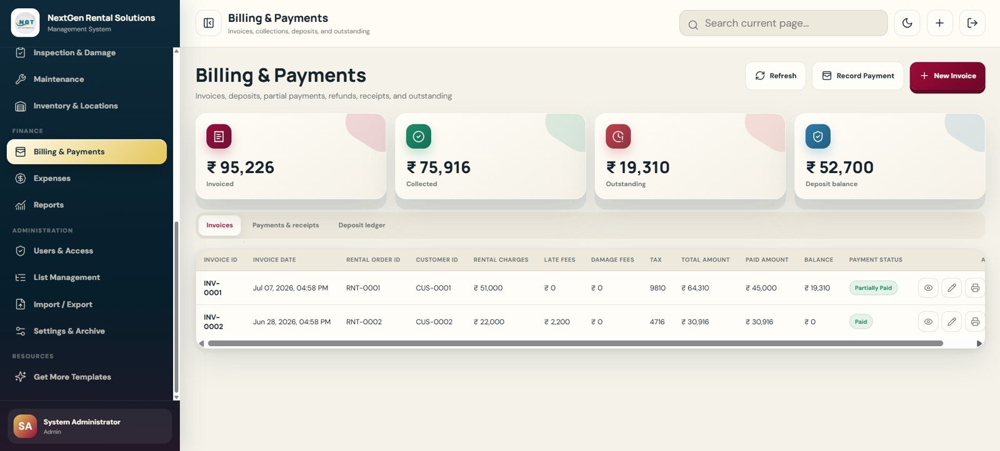Click the Outstanding clock card icon
The height and width of the screenshot is (451, 1000).
point(618,136)
